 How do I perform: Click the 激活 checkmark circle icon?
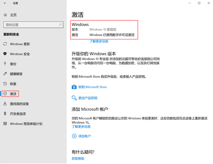(5, 94)
